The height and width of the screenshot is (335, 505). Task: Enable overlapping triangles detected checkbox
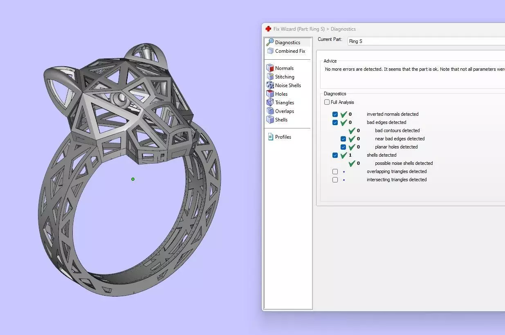click(x=335, y=172)
